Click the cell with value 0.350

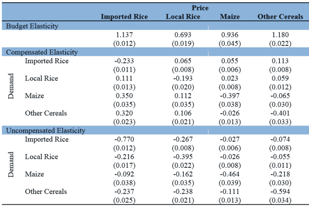click(124, 96)
